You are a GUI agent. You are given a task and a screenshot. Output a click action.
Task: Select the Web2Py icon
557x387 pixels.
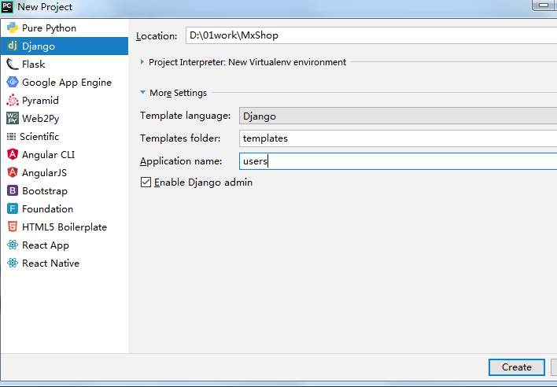point(13,119)
